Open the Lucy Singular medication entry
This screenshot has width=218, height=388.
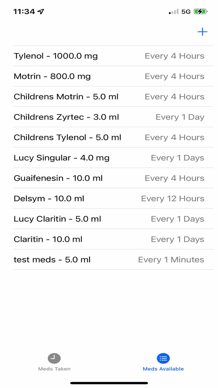(109, 158)
